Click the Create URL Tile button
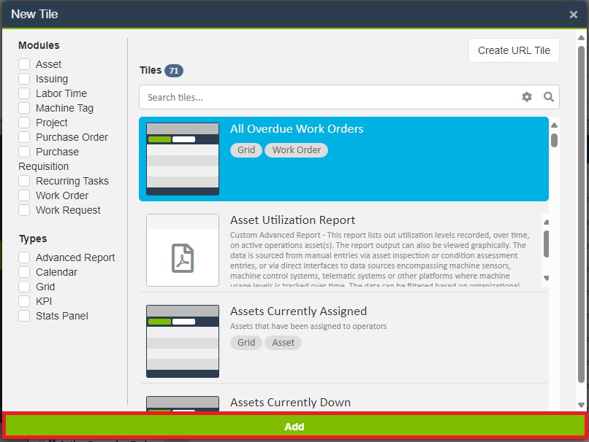This screenshot has height=442, width=589. click(514, 50)
